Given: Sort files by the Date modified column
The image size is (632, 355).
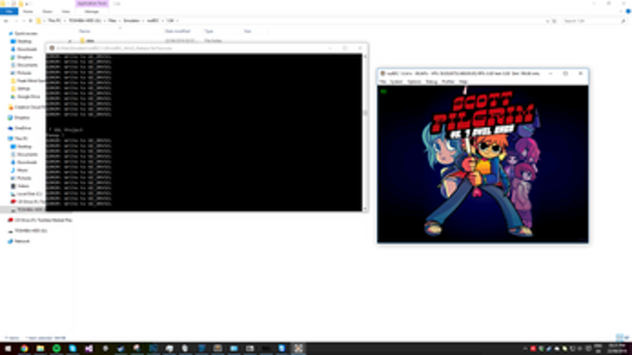Looking at the screenshot, I should (x=178, y=31).
